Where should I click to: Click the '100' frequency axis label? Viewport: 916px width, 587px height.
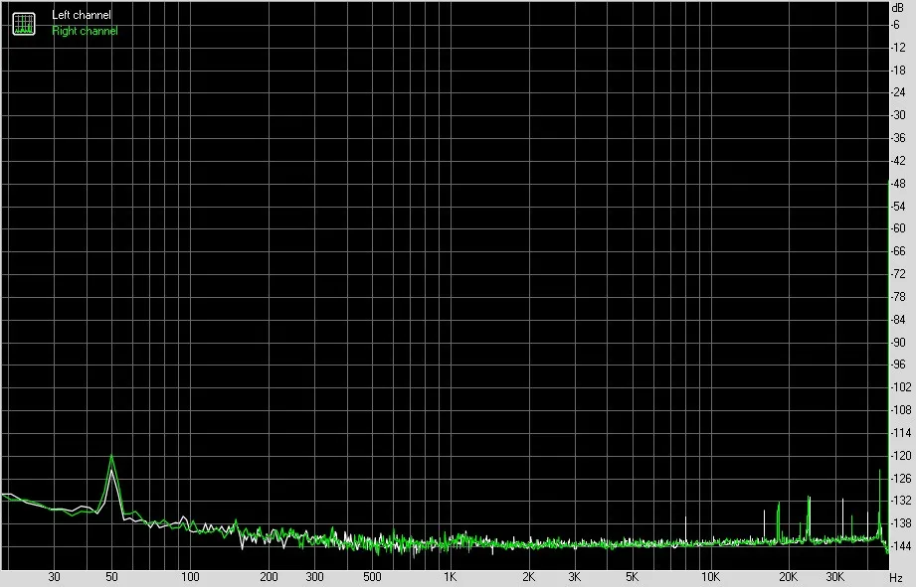(x=190, y=577)
